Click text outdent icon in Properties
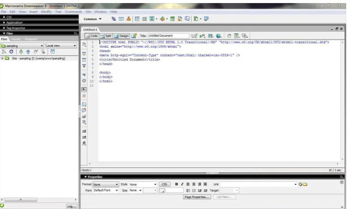The image size is (348, 209). pyautogui.click(x=200, y=191)
